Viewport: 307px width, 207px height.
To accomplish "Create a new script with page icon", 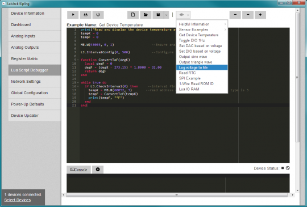I will point(133,15).
